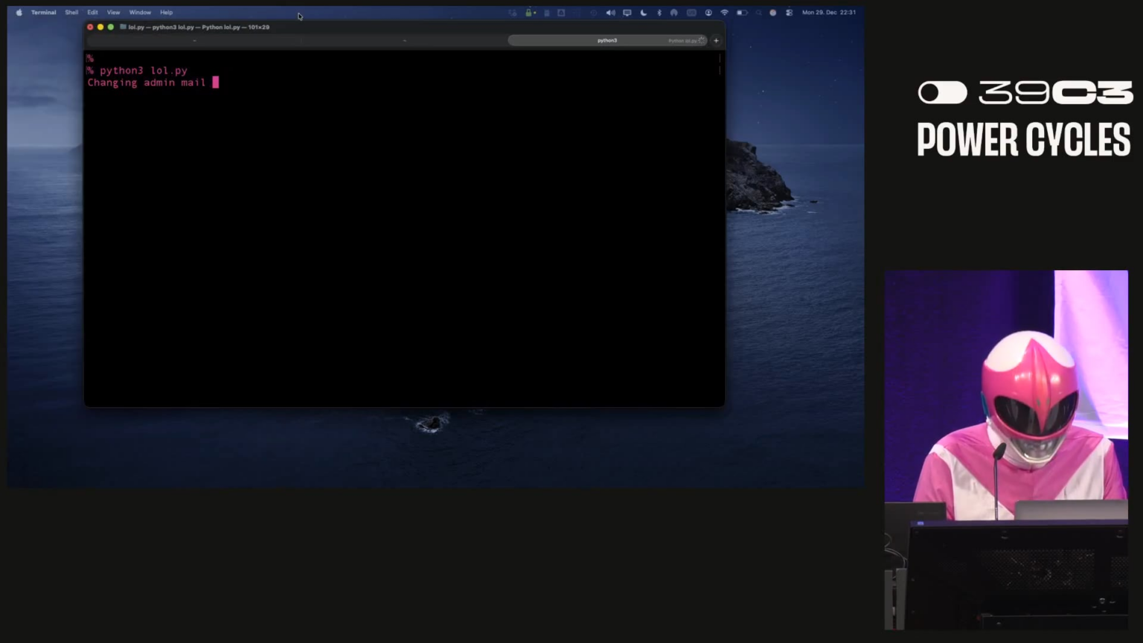Click the date and time clock
Screen dimensions: 1143x643
coord(828,13)
